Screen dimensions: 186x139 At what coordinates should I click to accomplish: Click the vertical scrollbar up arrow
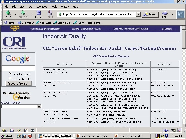[184, 28]
